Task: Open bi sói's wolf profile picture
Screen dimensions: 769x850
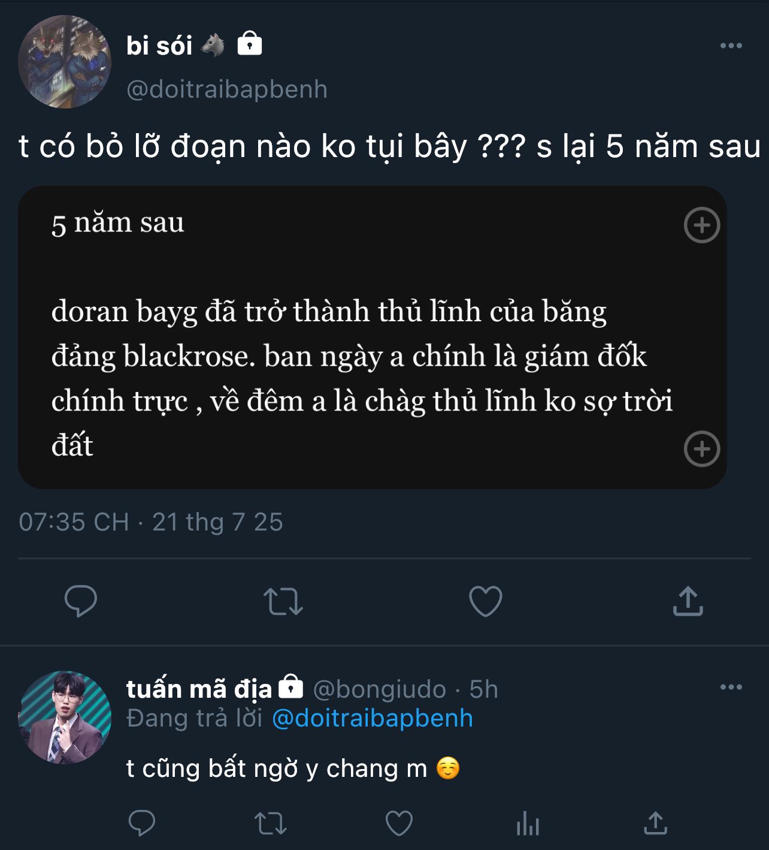Action: click(x=65, y=62)
